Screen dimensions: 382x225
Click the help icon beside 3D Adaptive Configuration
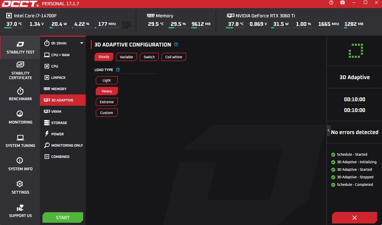176,45
